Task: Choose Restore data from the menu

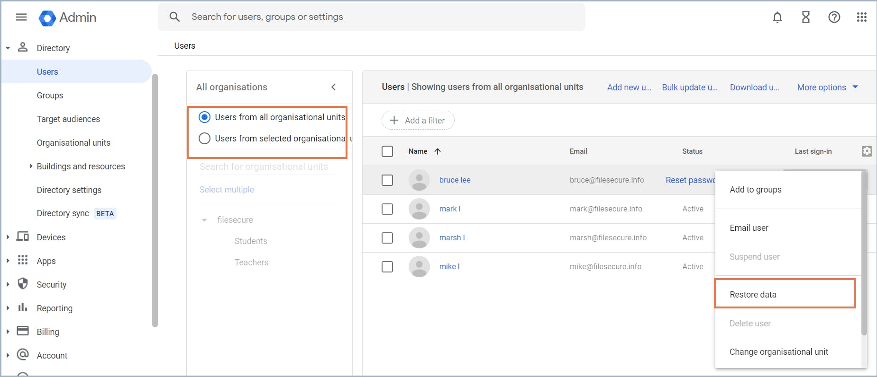Action: coord(753,295)
